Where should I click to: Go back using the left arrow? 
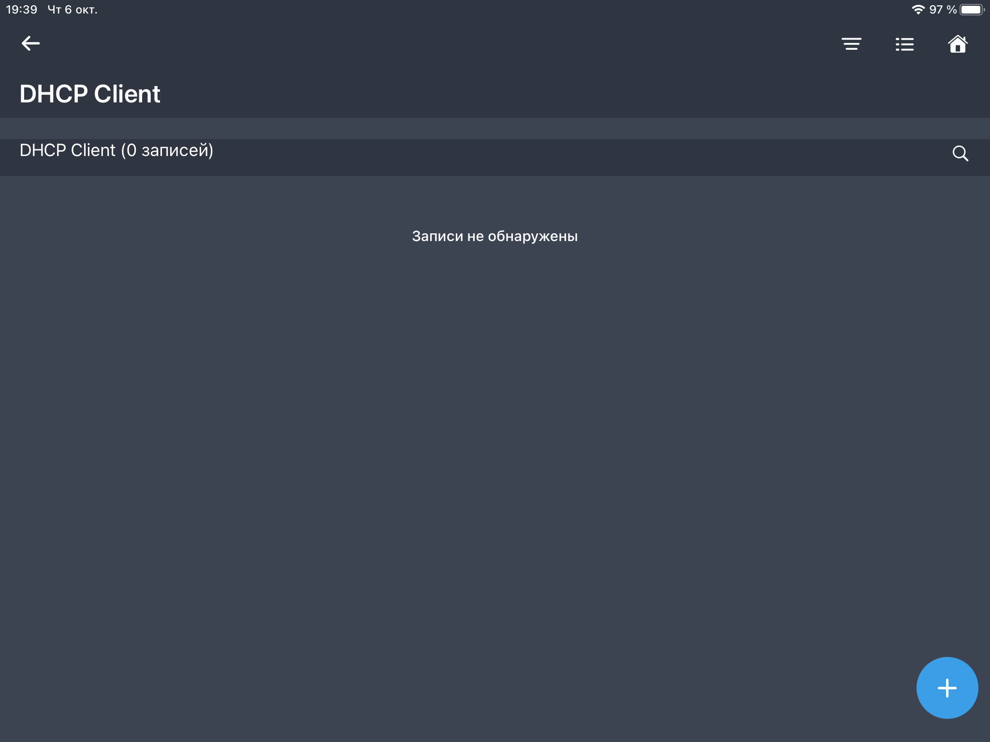[30, 43]
